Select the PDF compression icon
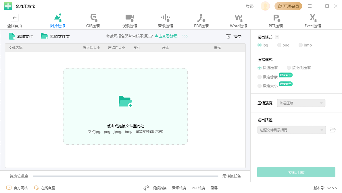 201,18
